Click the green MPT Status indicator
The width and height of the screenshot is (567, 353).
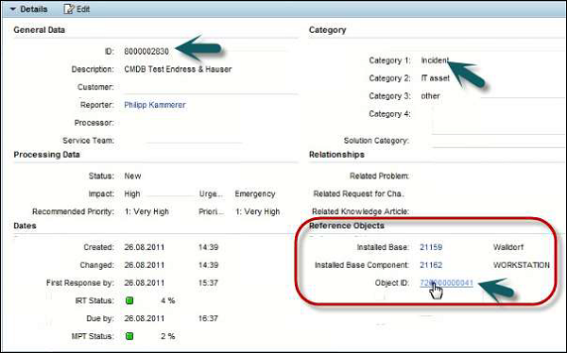pos(129,336)
